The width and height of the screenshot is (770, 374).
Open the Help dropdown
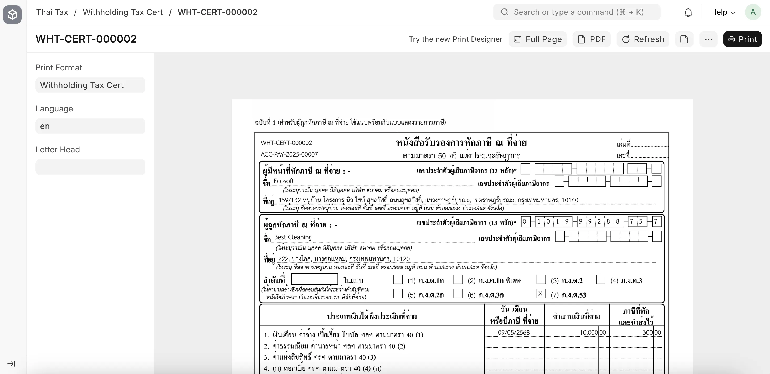tap(723, 12)
